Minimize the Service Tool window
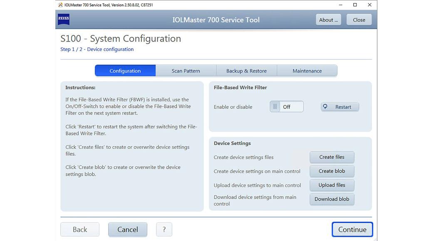This screenshot has height=241, width=429. [x=340, y=5]
